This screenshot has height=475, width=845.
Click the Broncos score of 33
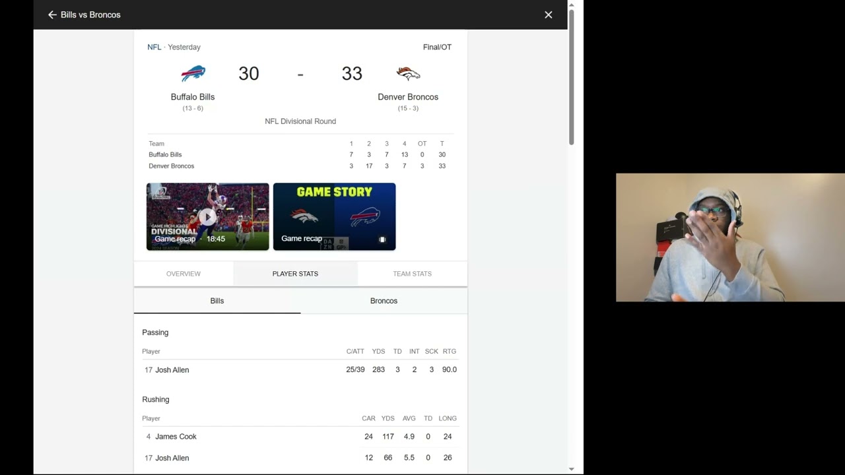tap(352, 73)
